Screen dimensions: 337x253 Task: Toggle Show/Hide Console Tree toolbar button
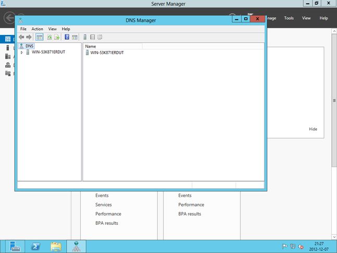coord(39,37)
